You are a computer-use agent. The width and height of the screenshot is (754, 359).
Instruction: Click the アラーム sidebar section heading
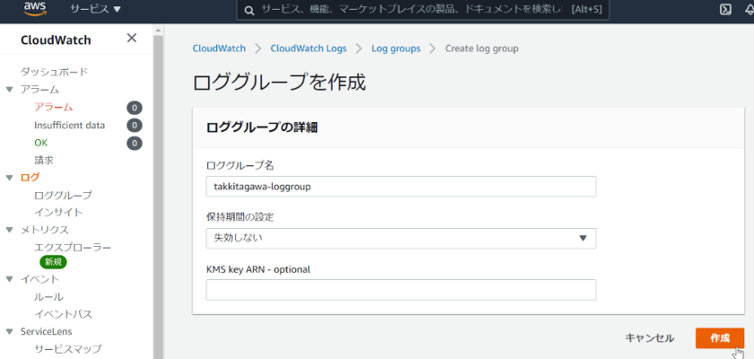39,90
